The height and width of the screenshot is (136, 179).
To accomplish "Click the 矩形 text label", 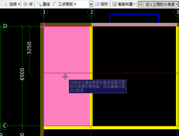I will [x=104, y=4].
